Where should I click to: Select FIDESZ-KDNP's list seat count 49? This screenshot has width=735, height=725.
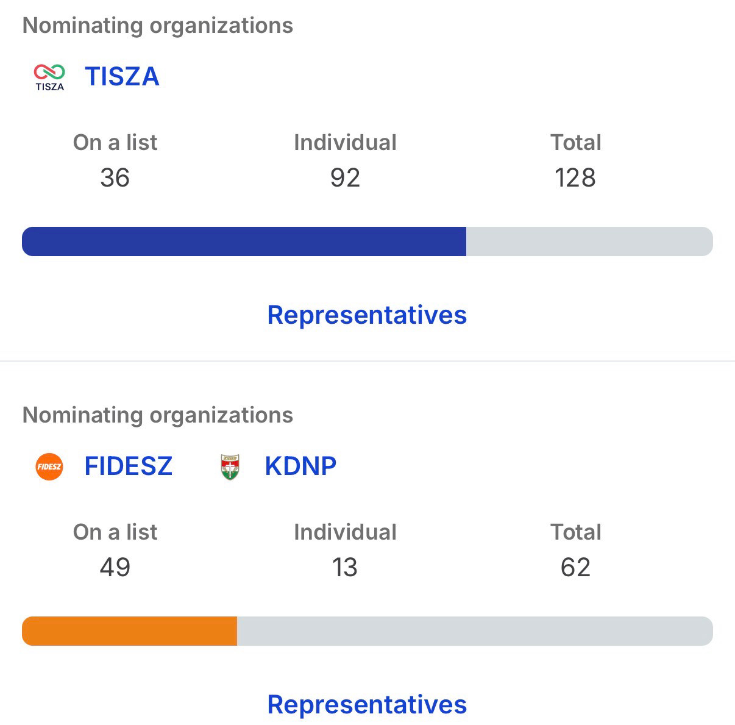(115, 568)
